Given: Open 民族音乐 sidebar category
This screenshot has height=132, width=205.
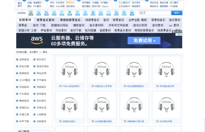Looking at the screenshot, I should coord(41,87).
